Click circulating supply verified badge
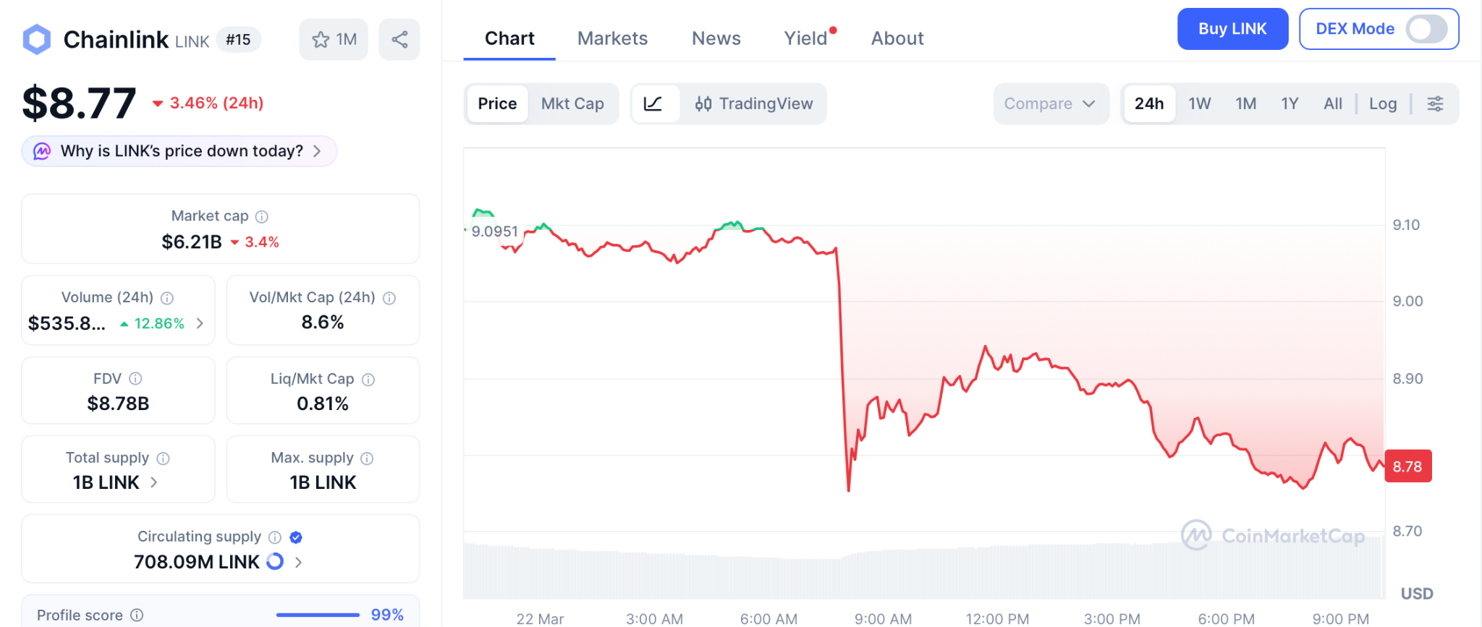The width and height of the screenshot is (1482, 627). tap(296, 537)
